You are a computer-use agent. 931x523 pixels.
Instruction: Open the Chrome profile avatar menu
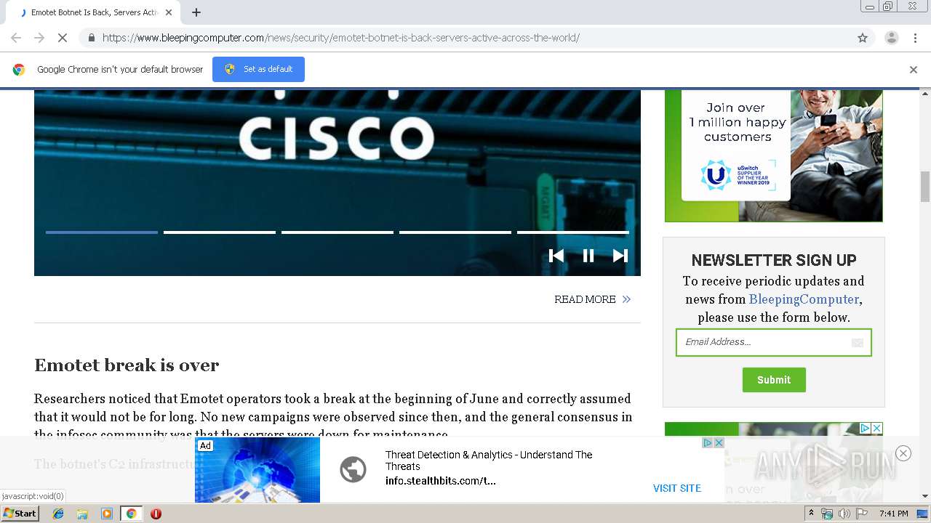click(891, 38)
